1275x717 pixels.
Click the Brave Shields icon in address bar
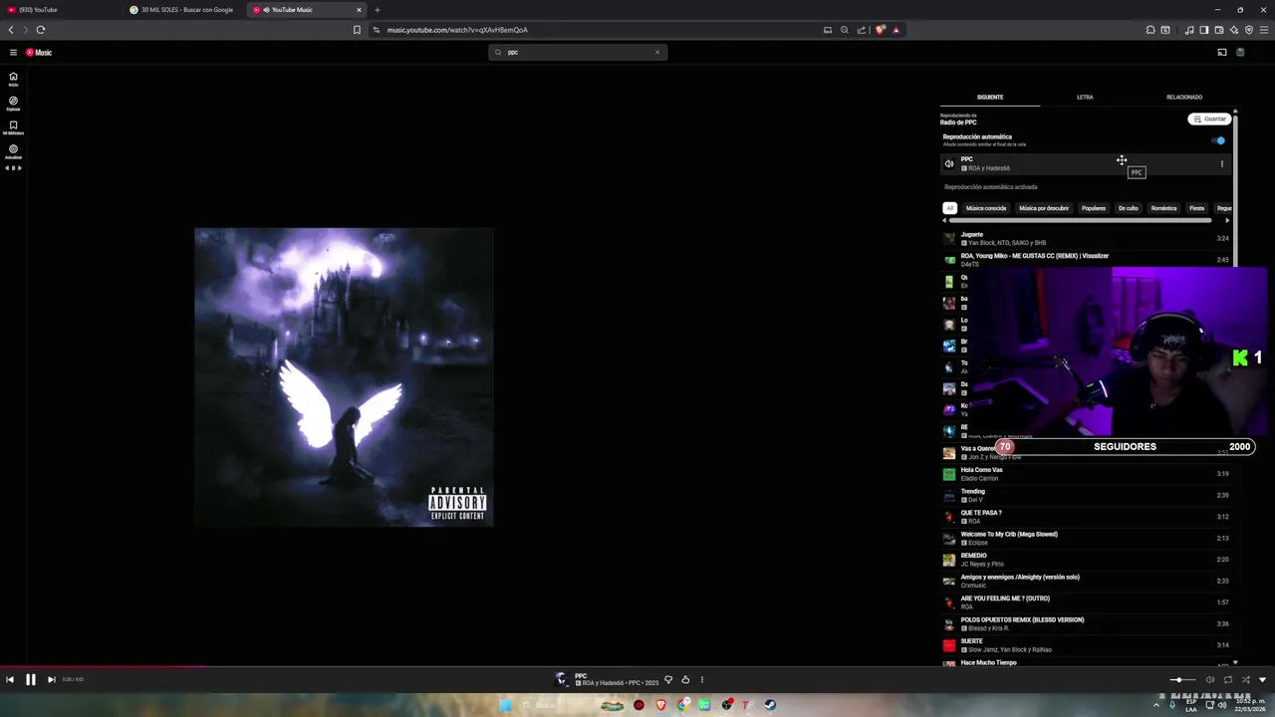click(880, 30)
